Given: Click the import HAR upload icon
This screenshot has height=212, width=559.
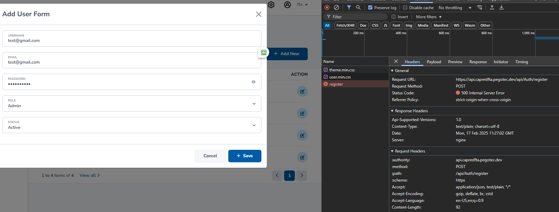Looking at the screenshot, I should (492, 7).
